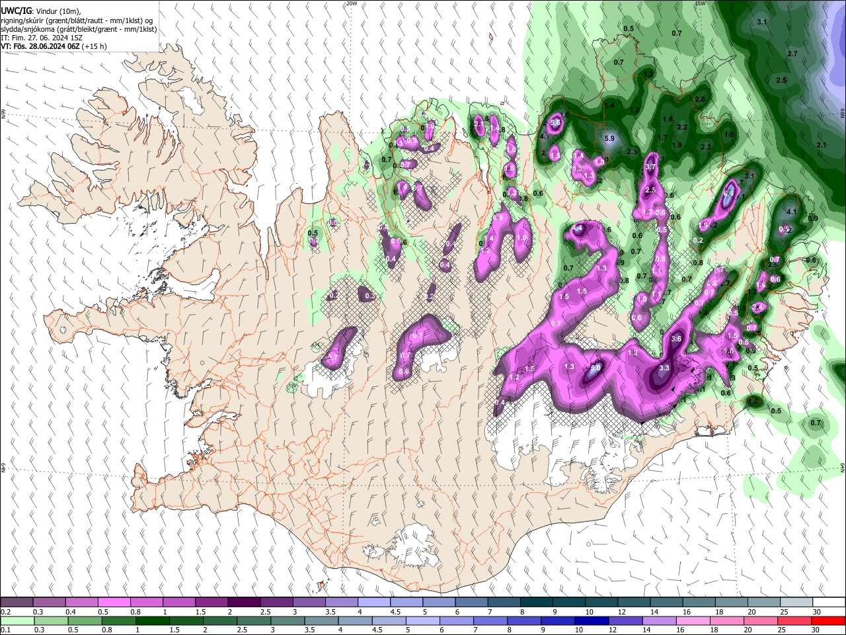
Task: Click the 5.0 snowfall value on map
Action: 595,368
